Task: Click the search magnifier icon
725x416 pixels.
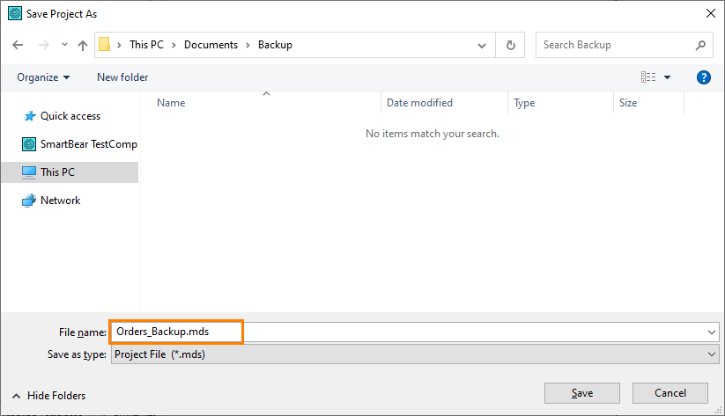Action: point(701,45)
